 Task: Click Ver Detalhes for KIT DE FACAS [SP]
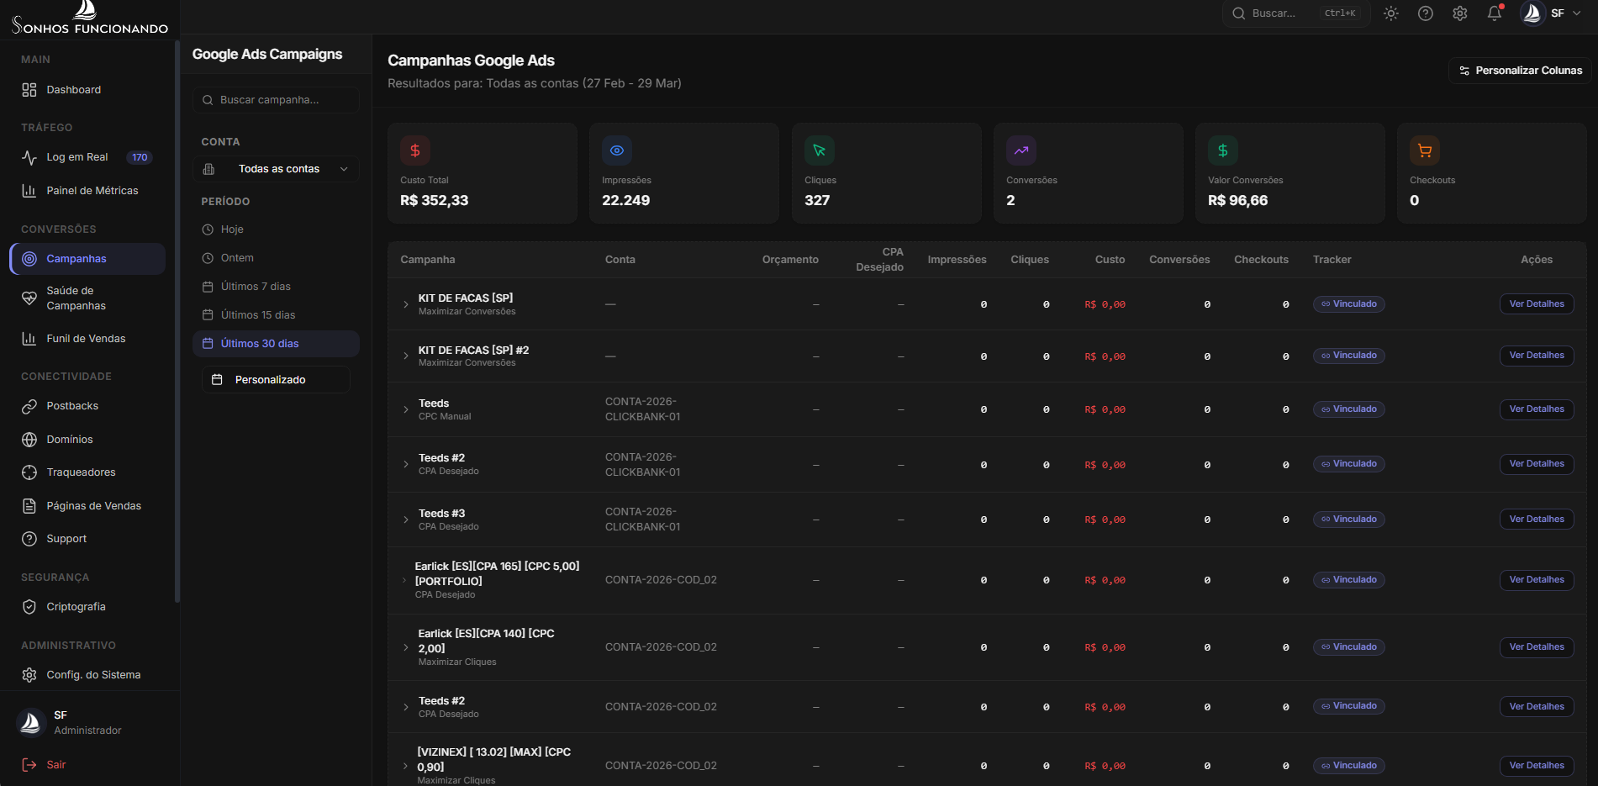(1537, 304)
